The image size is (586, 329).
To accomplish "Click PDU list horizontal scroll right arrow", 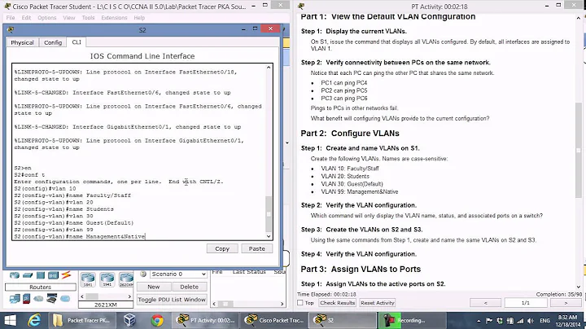I will [x=282, y=304].
